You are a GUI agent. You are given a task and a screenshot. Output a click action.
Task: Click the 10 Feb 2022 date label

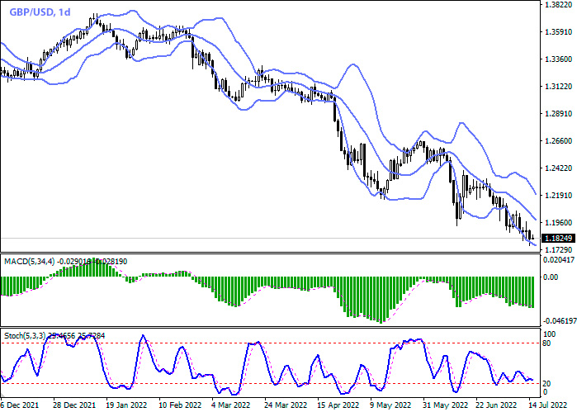point(180,405)
